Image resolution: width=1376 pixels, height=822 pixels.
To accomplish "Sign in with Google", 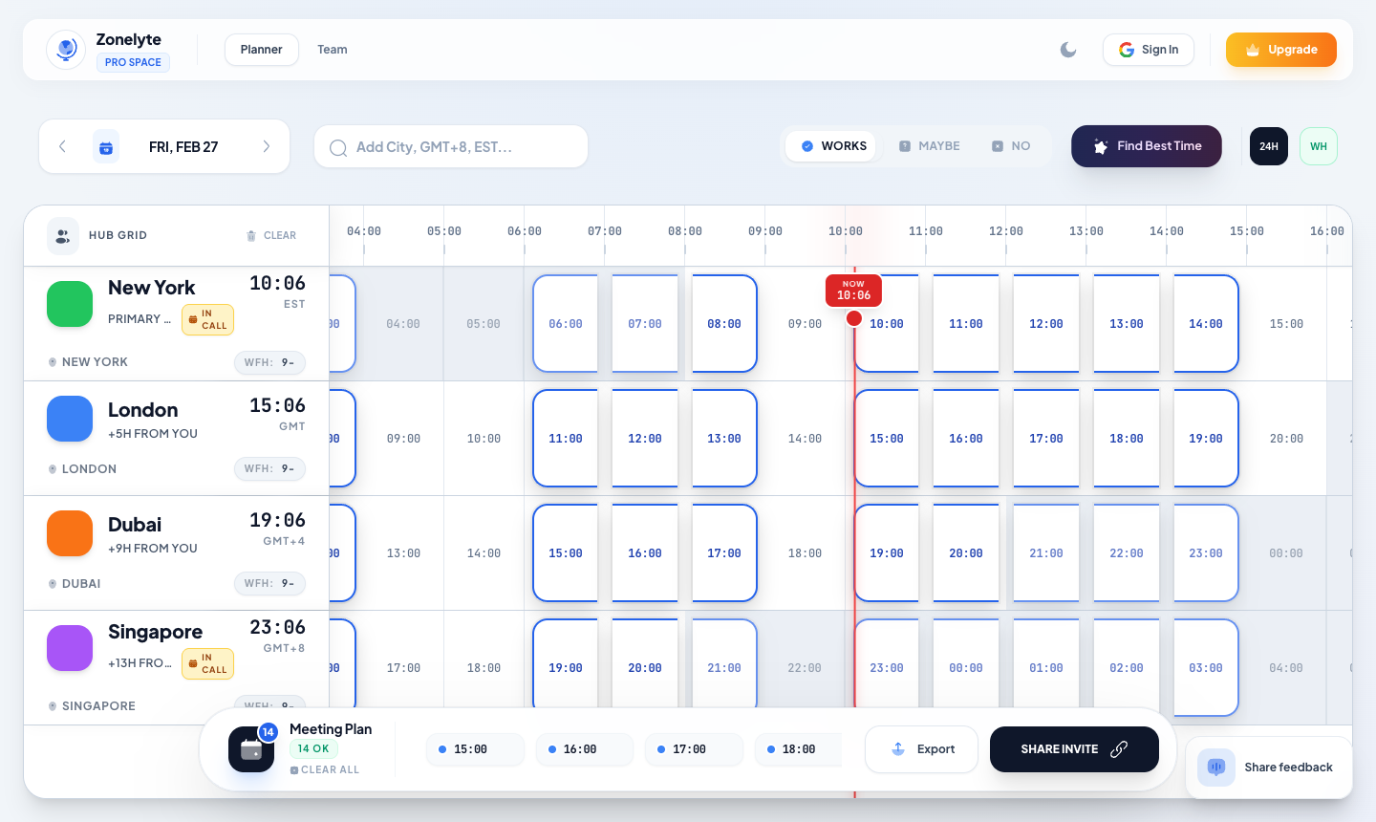I will click(1149, 49).
